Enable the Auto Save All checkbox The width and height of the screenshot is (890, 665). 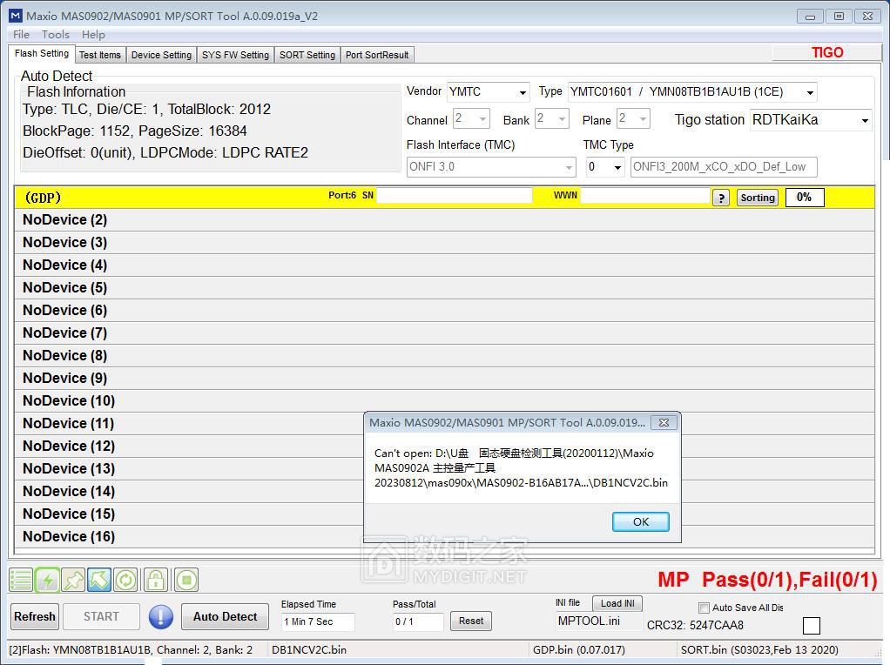tap(704, 608)
